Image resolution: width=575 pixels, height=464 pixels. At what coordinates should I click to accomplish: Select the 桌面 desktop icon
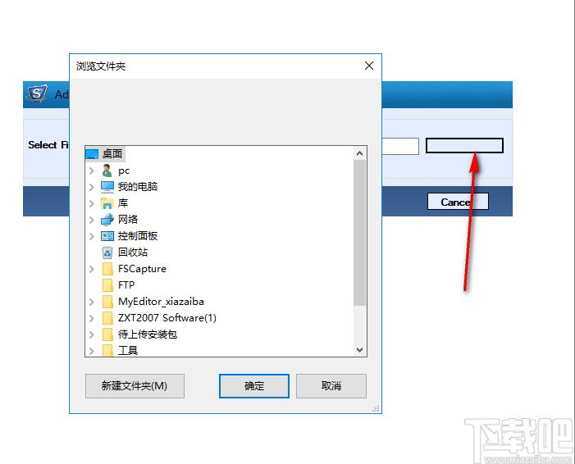tap(92, 154)
